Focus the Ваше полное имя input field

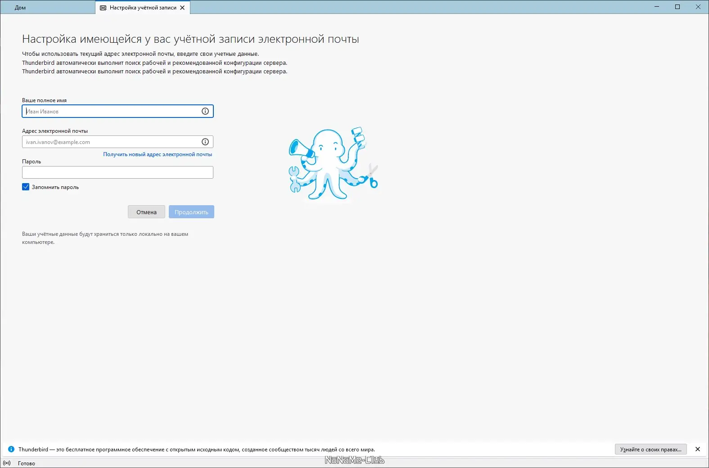click(x=117, y=111)
